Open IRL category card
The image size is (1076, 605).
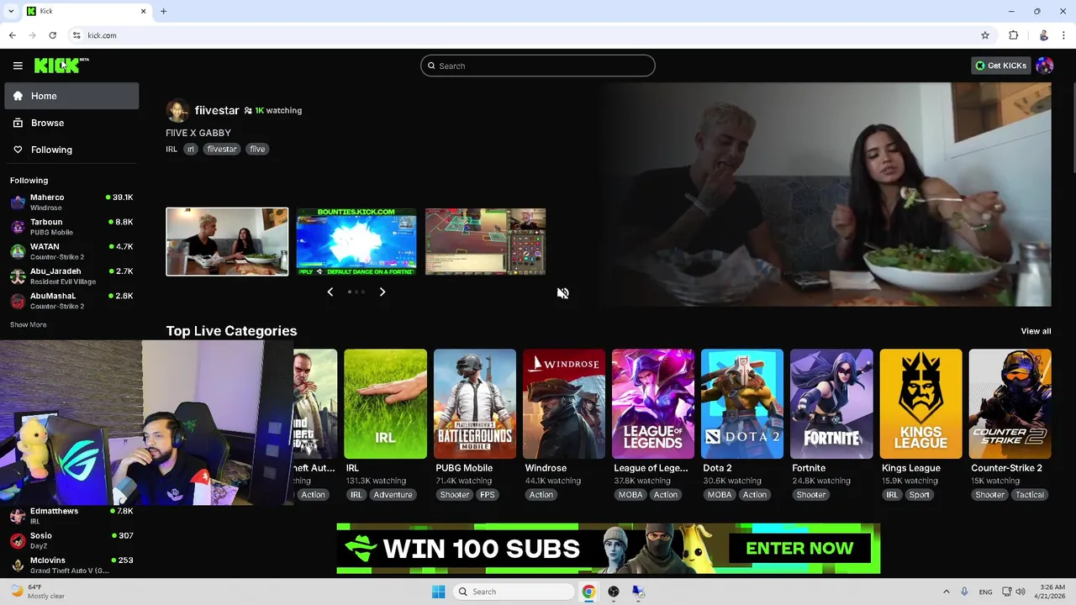click(385, 404)
